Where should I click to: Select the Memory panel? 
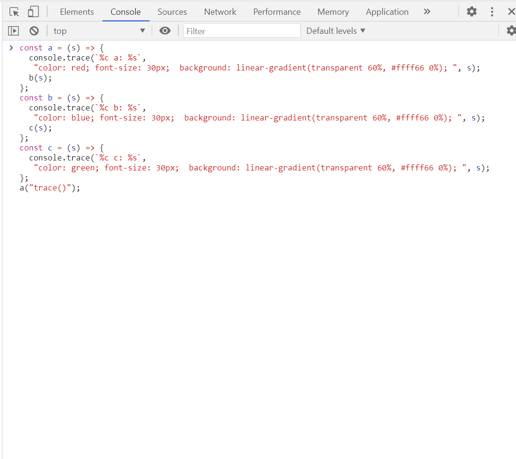[x=333, y=11]
